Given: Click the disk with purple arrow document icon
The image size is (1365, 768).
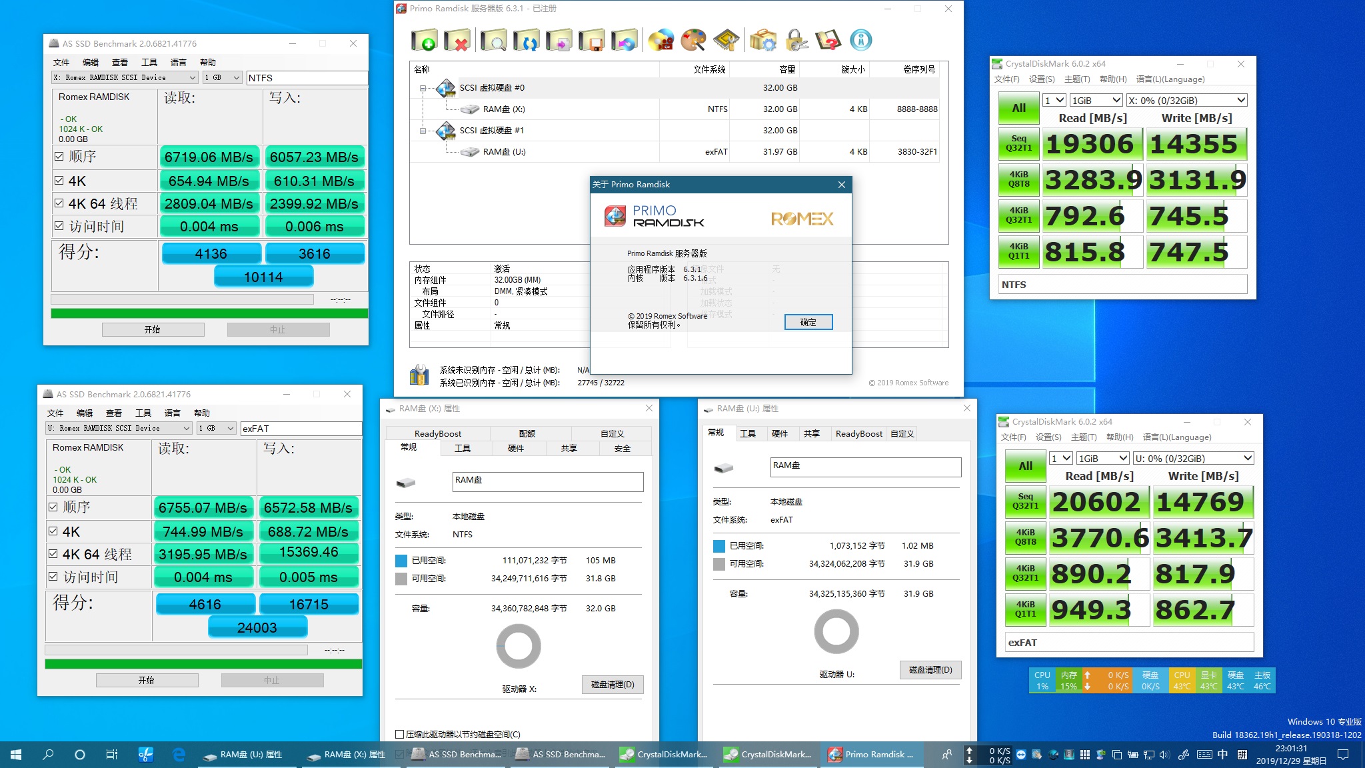Looking at the screenshot, I should (x=559, y=41).
